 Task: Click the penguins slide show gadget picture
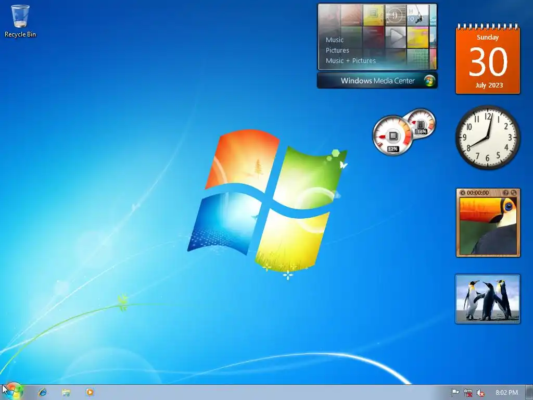pos(488,299)
